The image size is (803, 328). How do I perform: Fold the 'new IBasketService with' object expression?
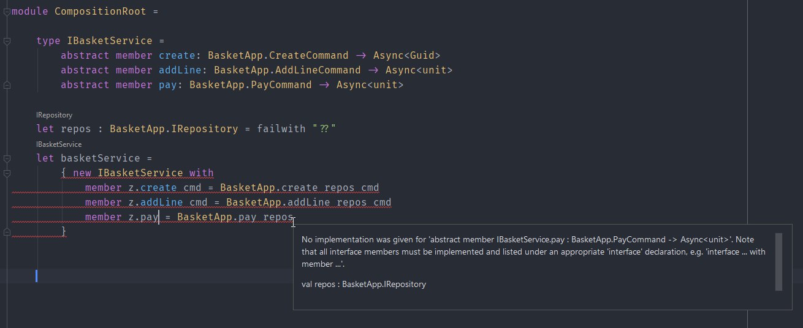coord(6,173)
